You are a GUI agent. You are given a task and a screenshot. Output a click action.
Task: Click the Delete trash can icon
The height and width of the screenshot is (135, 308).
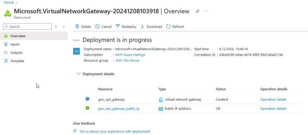tap(77, 26)
